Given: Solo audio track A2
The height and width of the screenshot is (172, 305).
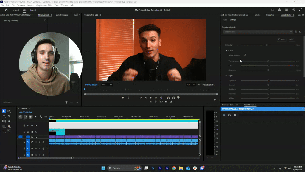Looking at the screenshot, I should pos(40,148).
